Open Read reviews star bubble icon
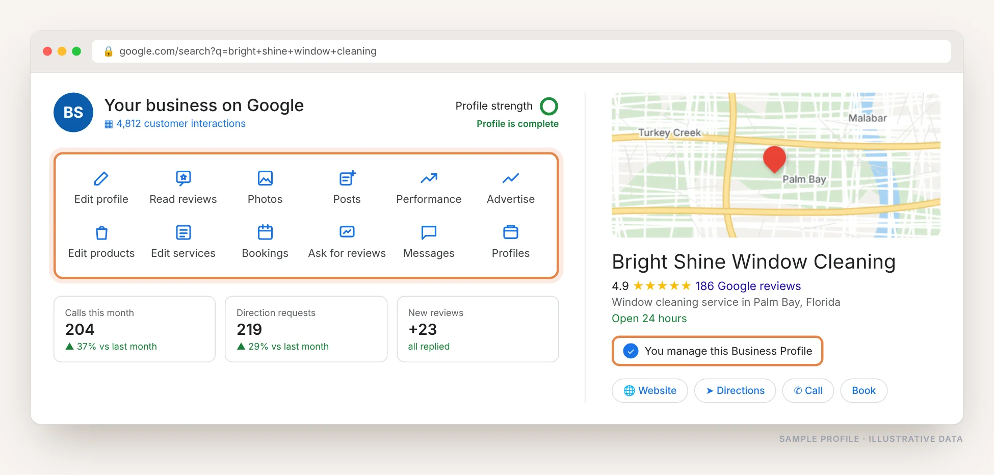Viewport: 994px width, 475px height. pyautogui.click(x=183, y=178)
